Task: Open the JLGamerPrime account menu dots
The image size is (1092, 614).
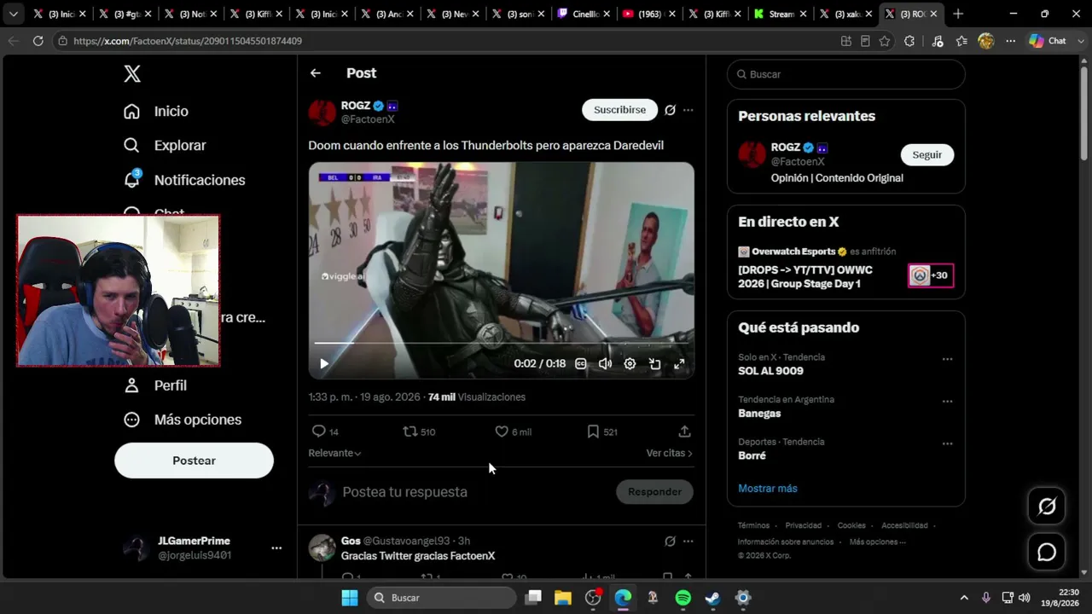Action: 276,548
